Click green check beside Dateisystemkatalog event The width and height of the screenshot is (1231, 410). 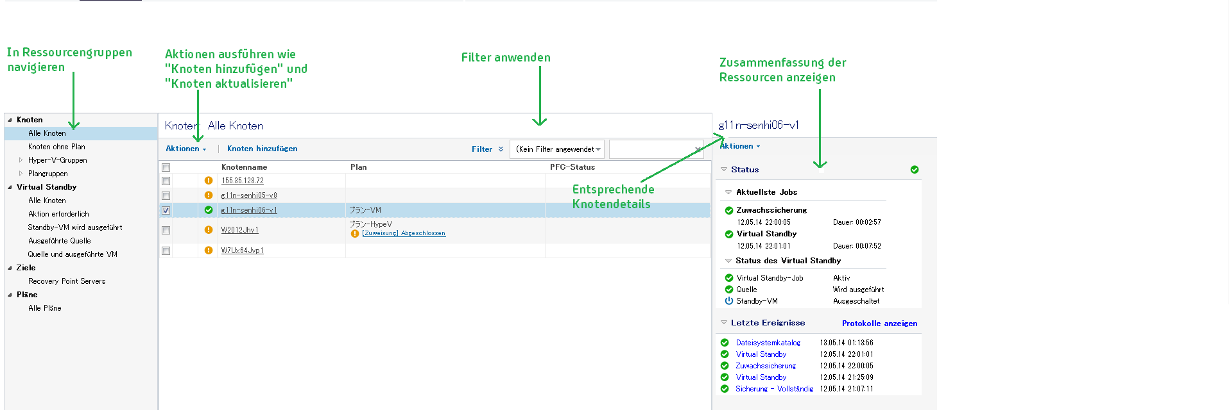pyautogui.click(x=725, y=343)
